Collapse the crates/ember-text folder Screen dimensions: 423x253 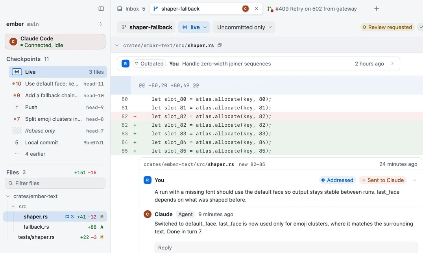coord(8,196)
